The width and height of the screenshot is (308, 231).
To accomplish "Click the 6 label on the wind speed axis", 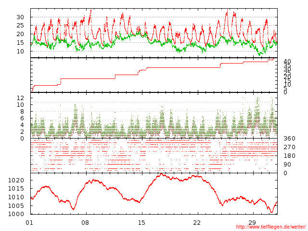I will point(22,118).
